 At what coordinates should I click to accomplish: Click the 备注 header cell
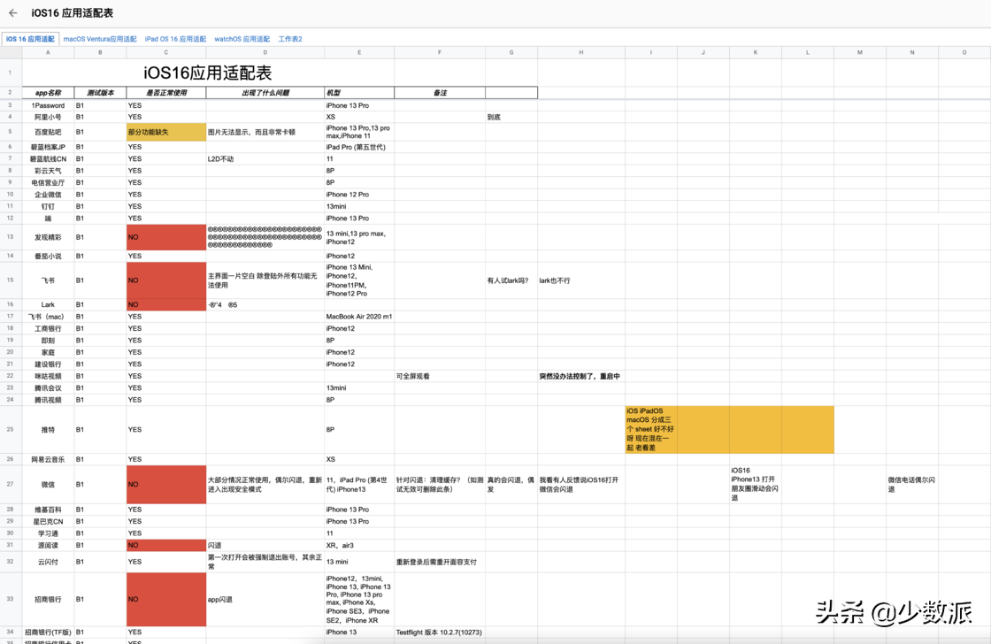pos(440,93)
